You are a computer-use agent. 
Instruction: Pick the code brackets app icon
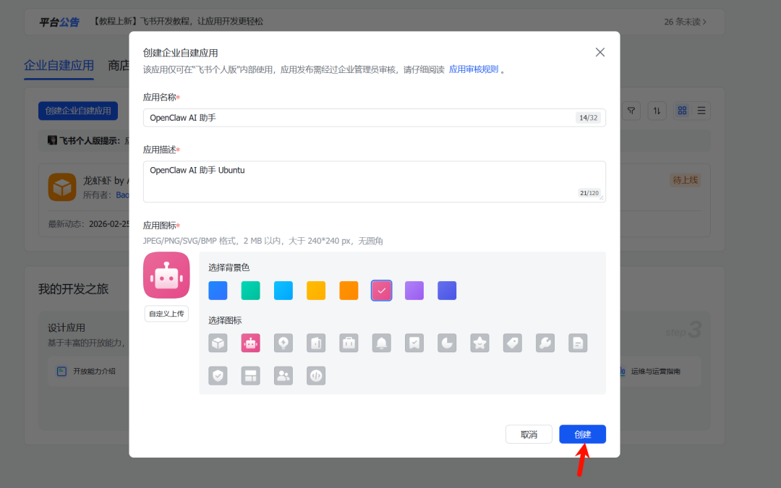coord(316,376)
